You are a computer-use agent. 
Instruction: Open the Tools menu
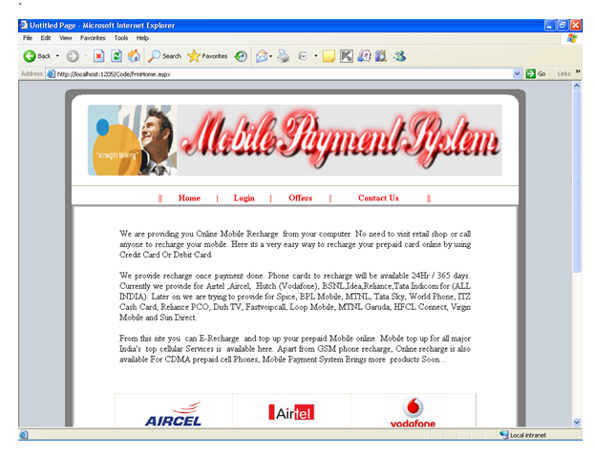tap(121, 38)
